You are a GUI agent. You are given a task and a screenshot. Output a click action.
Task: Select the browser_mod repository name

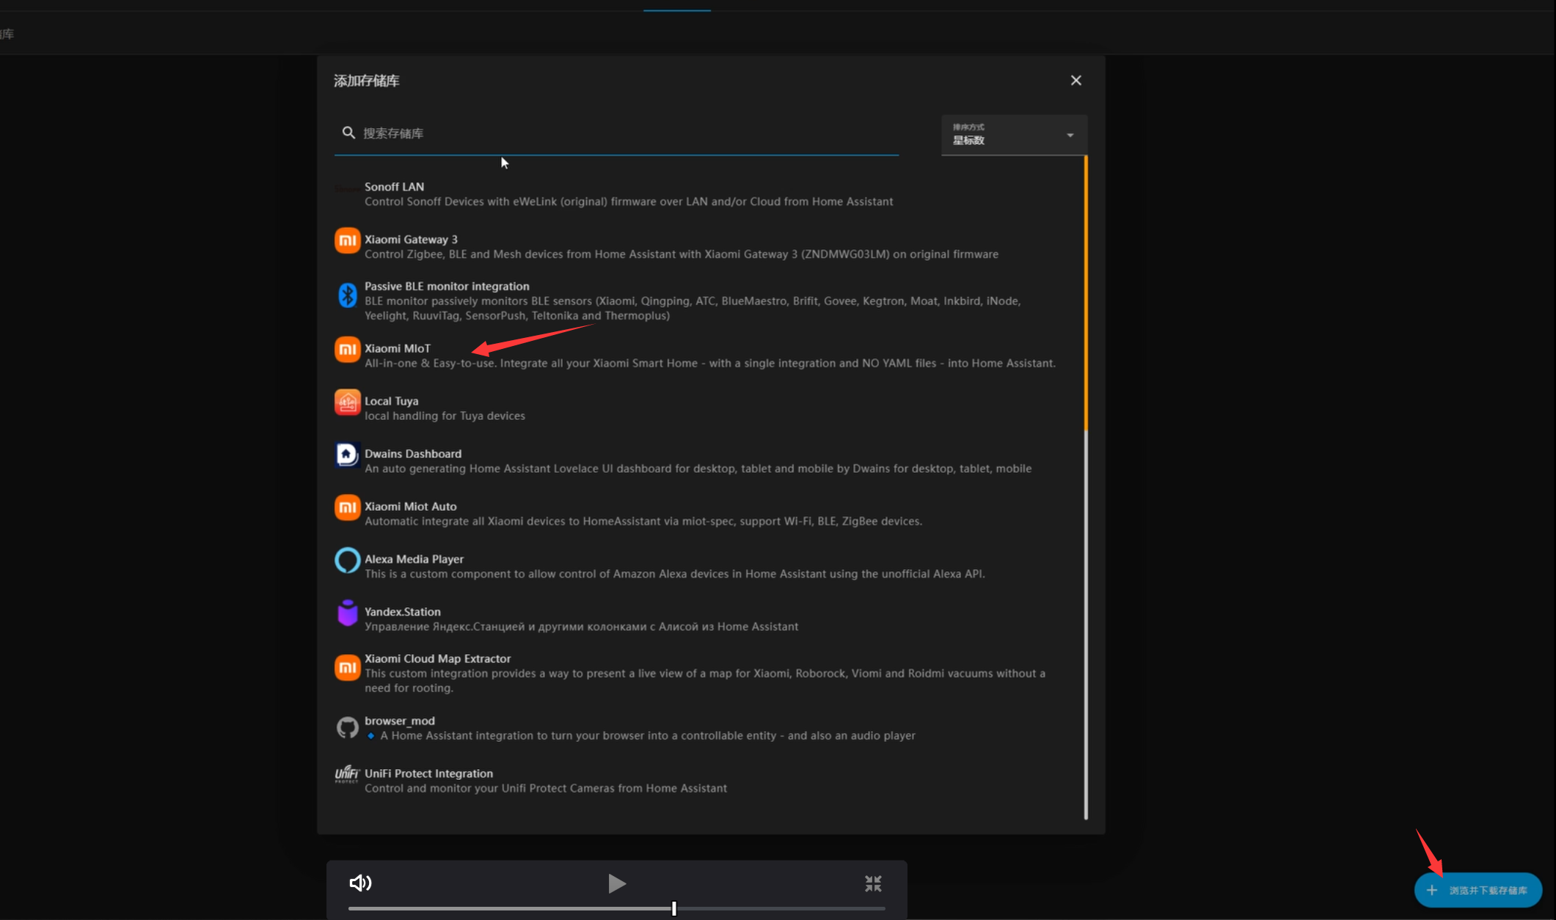pyautogui.click(x=400, y=721)
